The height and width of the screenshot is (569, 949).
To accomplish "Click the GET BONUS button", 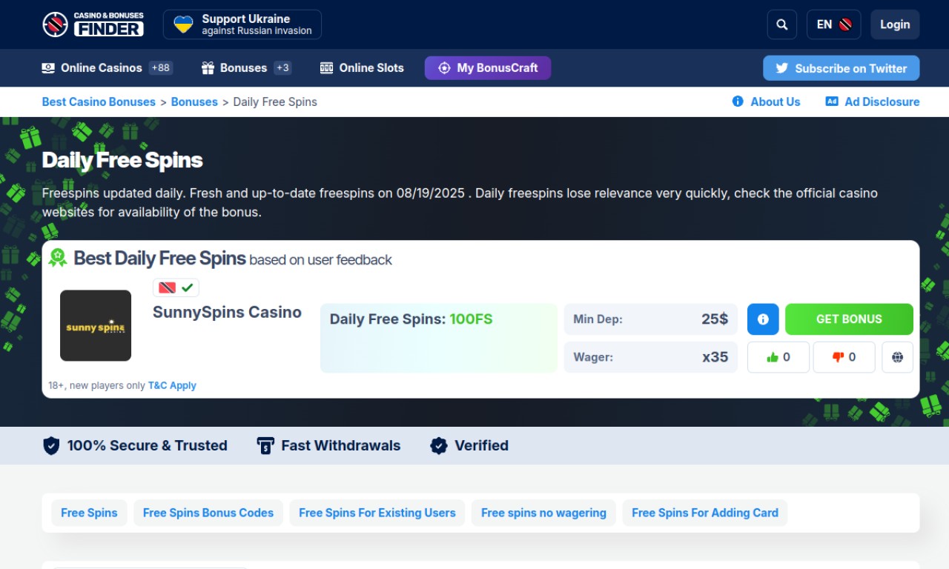I will (849, 319).
